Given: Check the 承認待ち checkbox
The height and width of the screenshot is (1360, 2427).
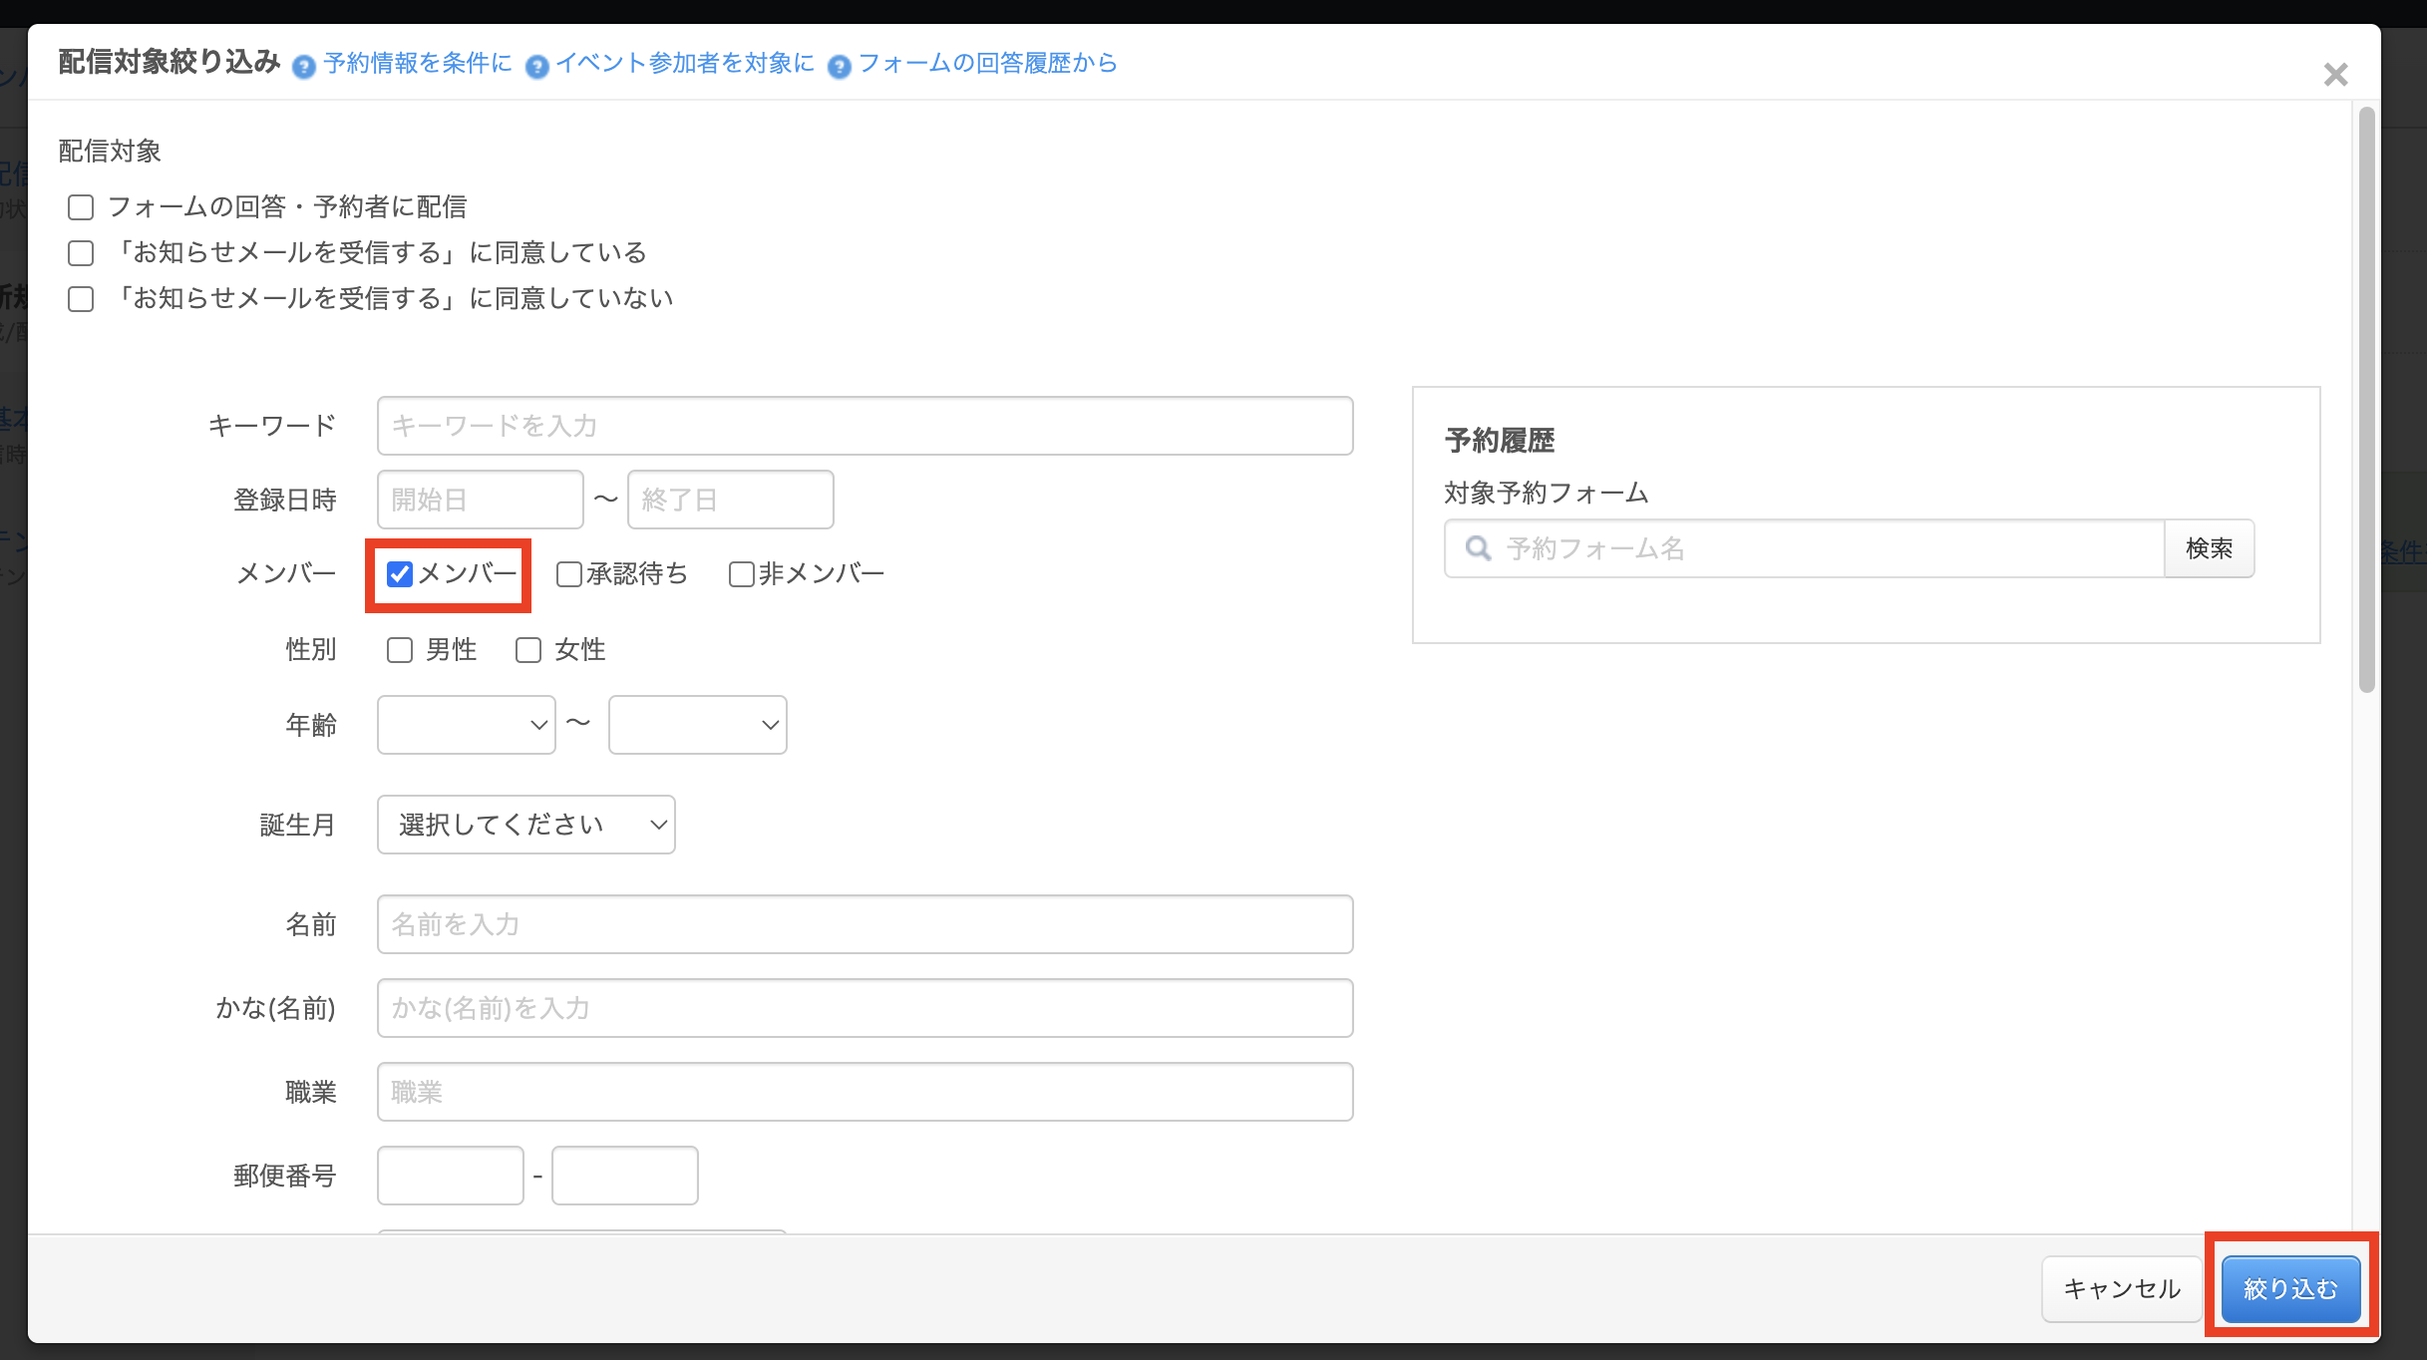Looking at the screenshot, I should (x=568, y=574).
